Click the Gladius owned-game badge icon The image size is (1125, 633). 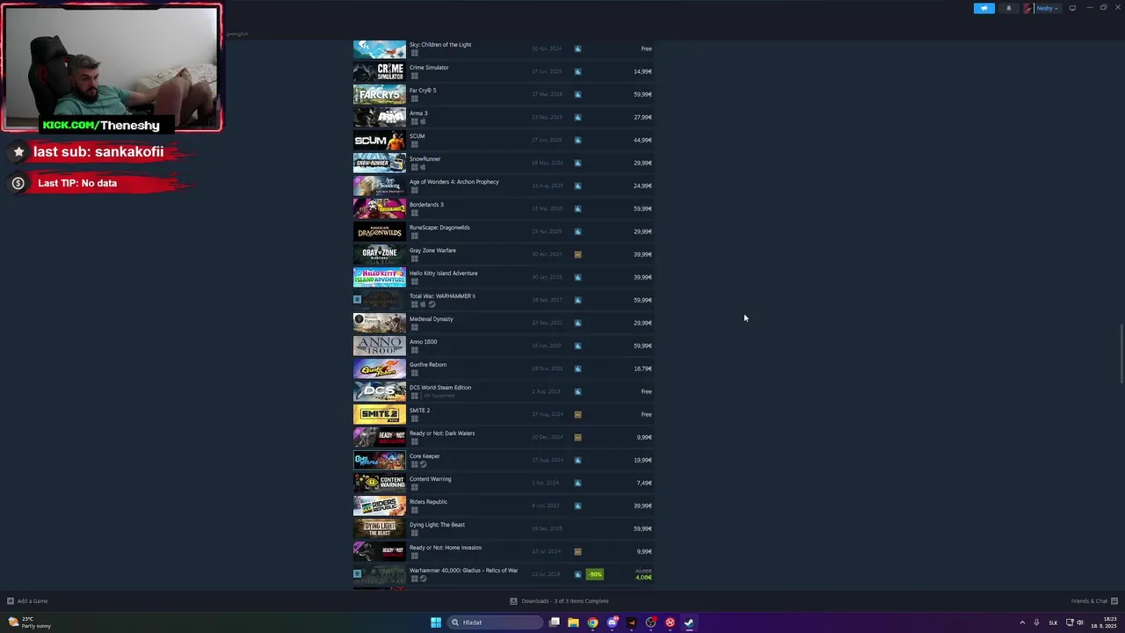(357, 574)
